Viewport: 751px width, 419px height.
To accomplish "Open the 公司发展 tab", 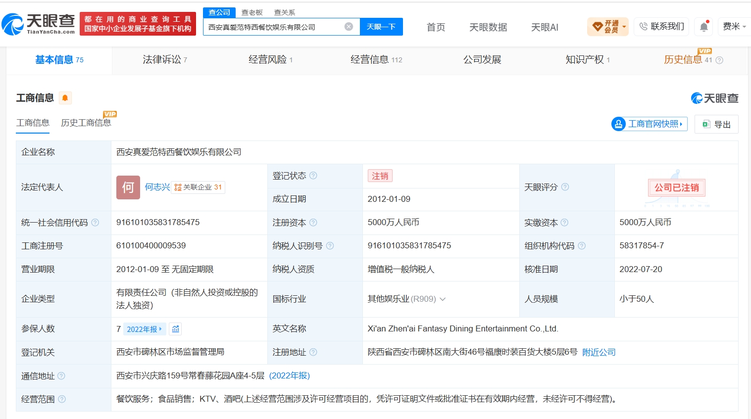I will (x=482, y=60).
